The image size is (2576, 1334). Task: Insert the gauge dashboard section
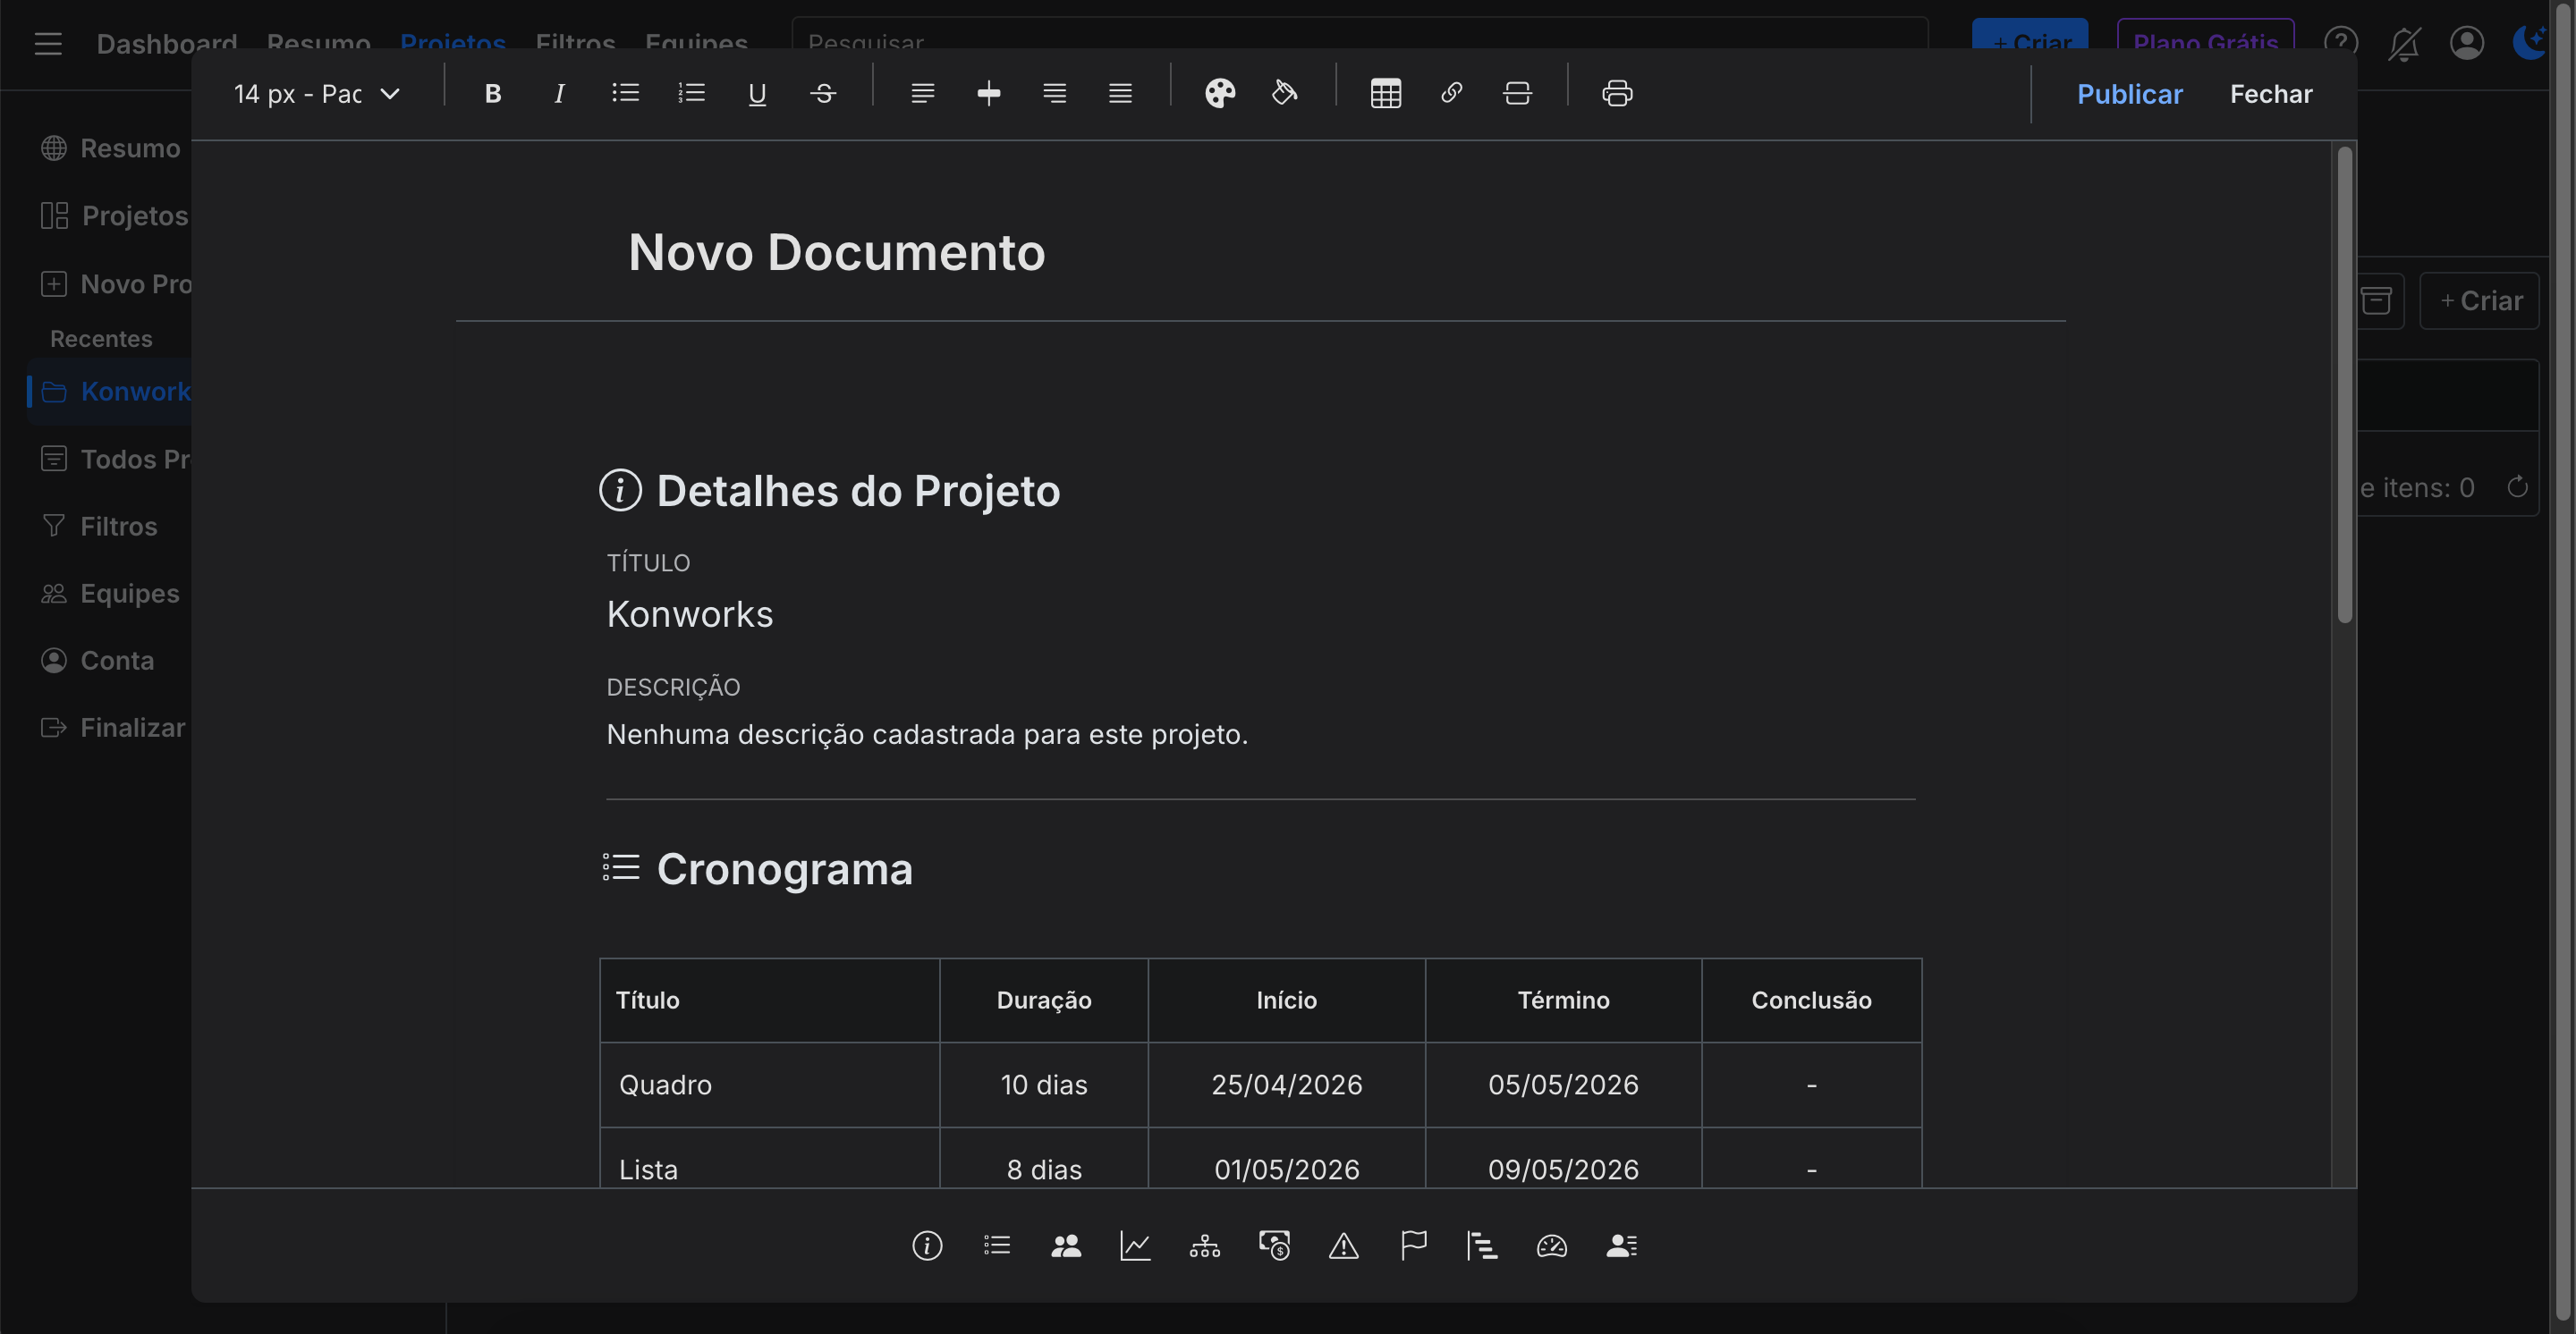coord(1551,1246)
